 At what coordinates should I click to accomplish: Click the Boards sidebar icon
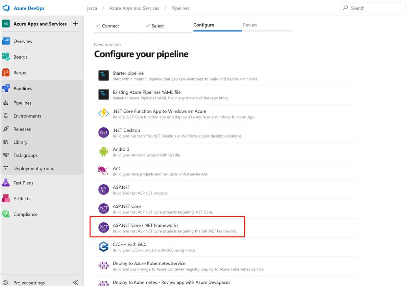click(6, 57)
